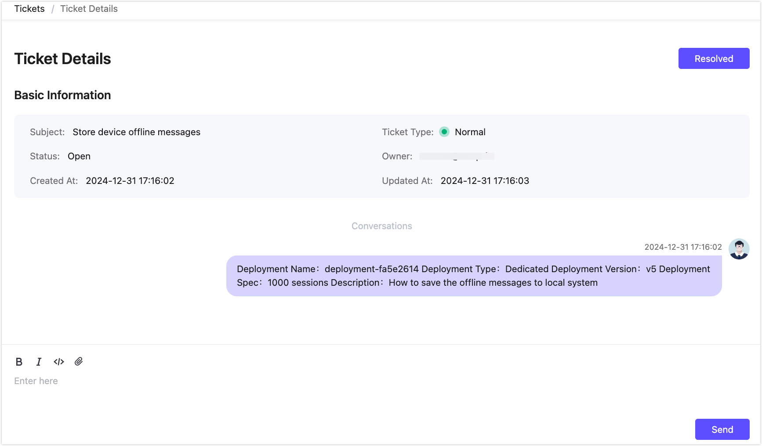Toggle italic formatting in the reply editor
The height and width of the screenshot is (446, 762).
coord(39,362)
